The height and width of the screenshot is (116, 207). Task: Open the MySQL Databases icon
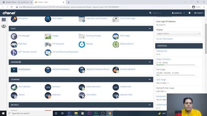48,70
